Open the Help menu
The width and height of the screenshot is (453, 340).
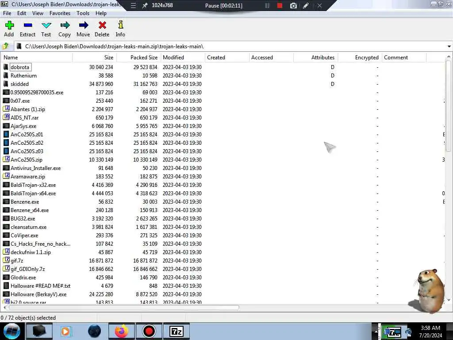[x=101, y=13]
